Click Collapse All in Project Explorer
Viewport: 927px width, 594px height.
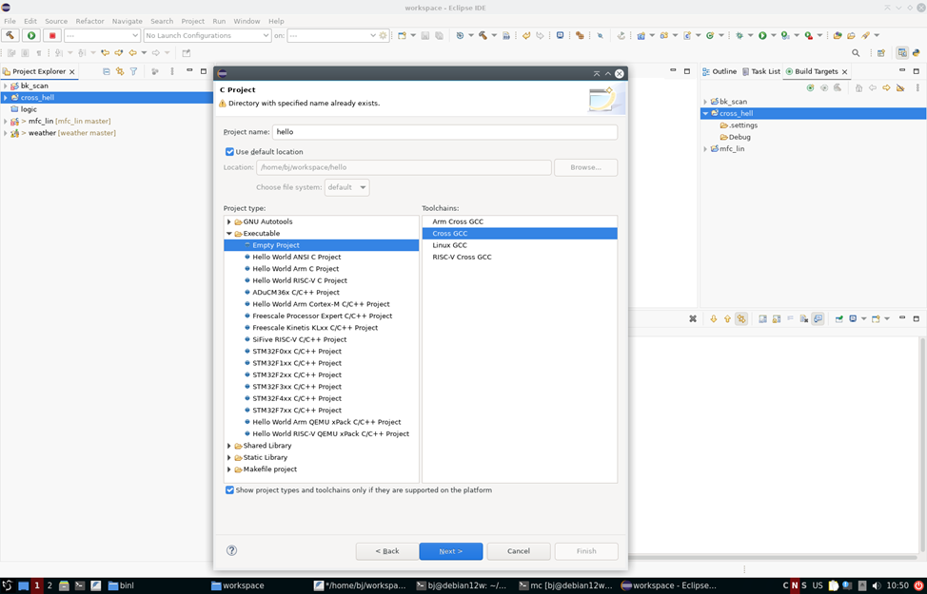pyautogui.click(x=107, y=71)
